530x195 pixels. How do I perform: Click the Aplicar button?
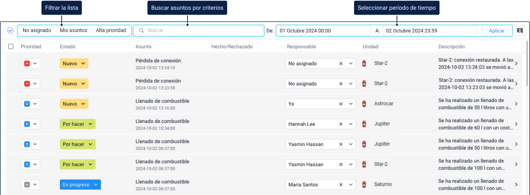[x=496, y=31]
